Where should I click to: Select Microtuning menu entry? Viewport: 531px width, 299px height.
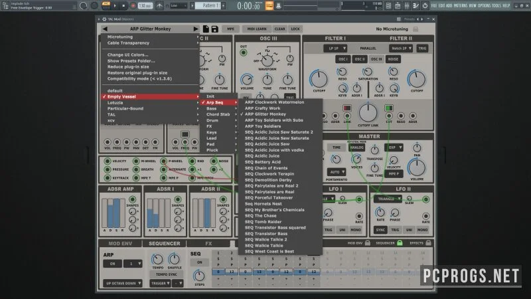pyautogui.click(x=151, y=37)
